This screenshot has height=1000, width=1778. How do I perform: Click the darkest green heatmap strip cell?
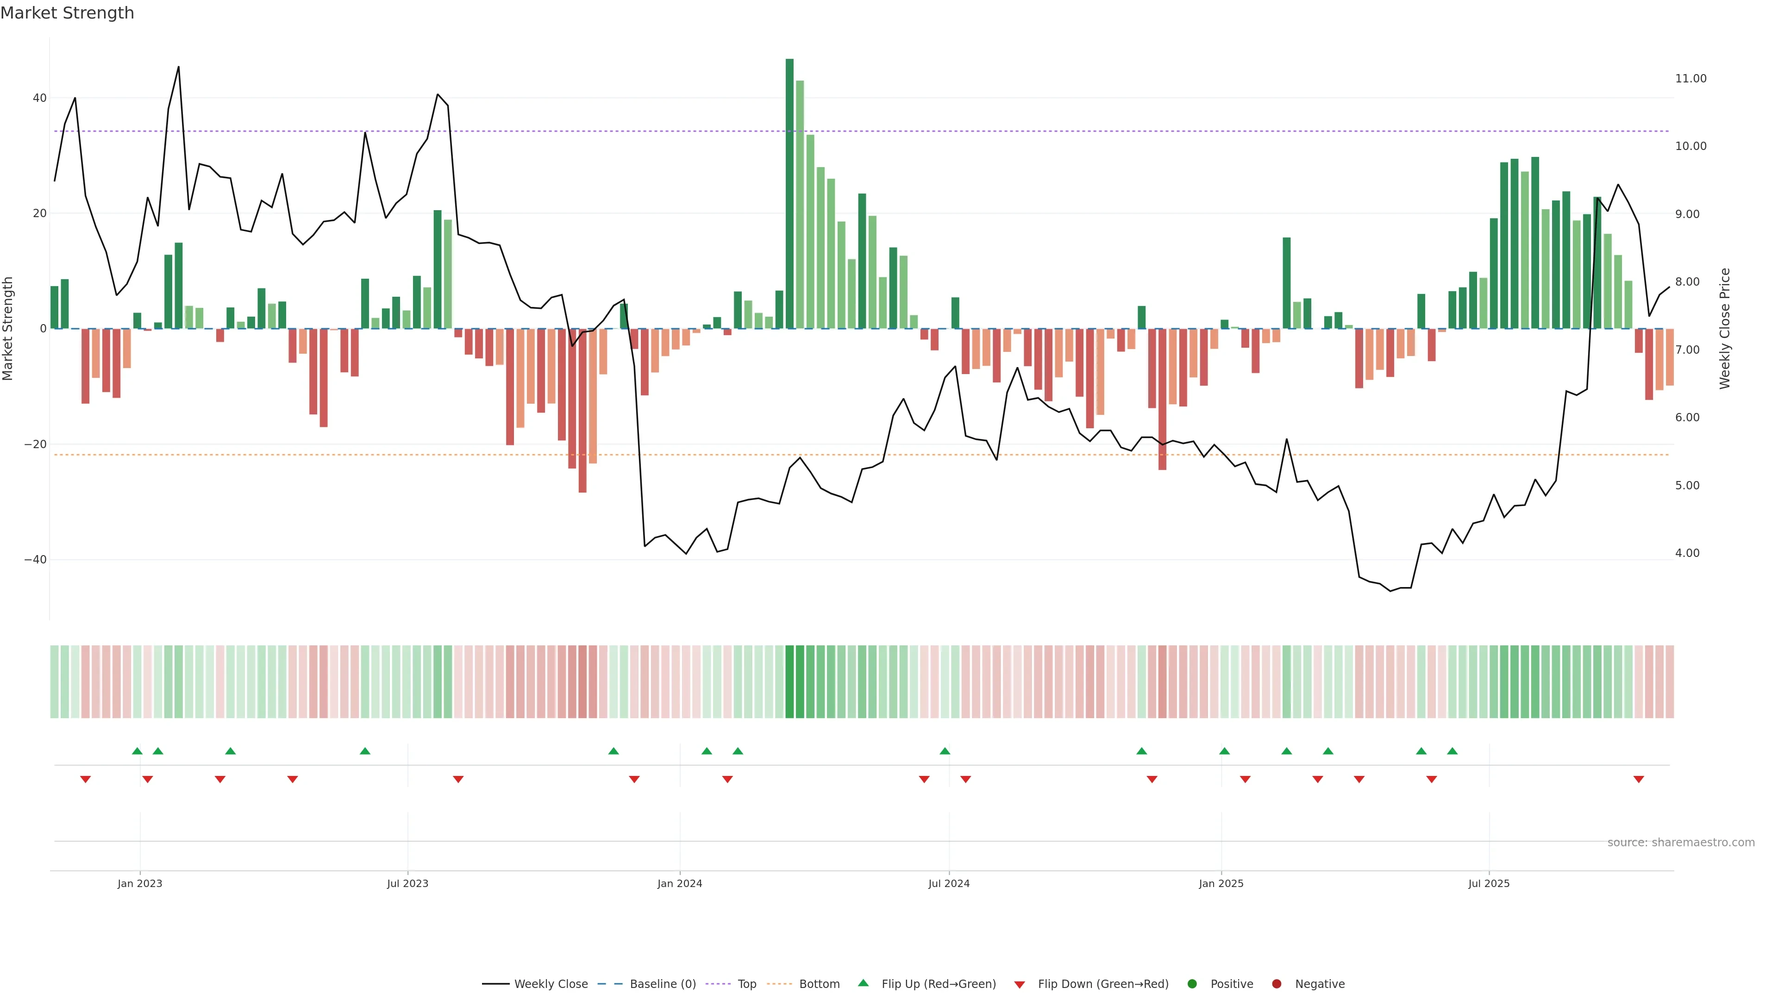[789, 681]
